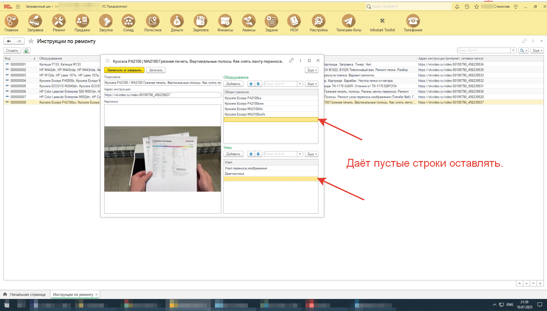Screen dimensions: 547x311
Task: Move Узлы row down
Action: (x=258, y=154)
